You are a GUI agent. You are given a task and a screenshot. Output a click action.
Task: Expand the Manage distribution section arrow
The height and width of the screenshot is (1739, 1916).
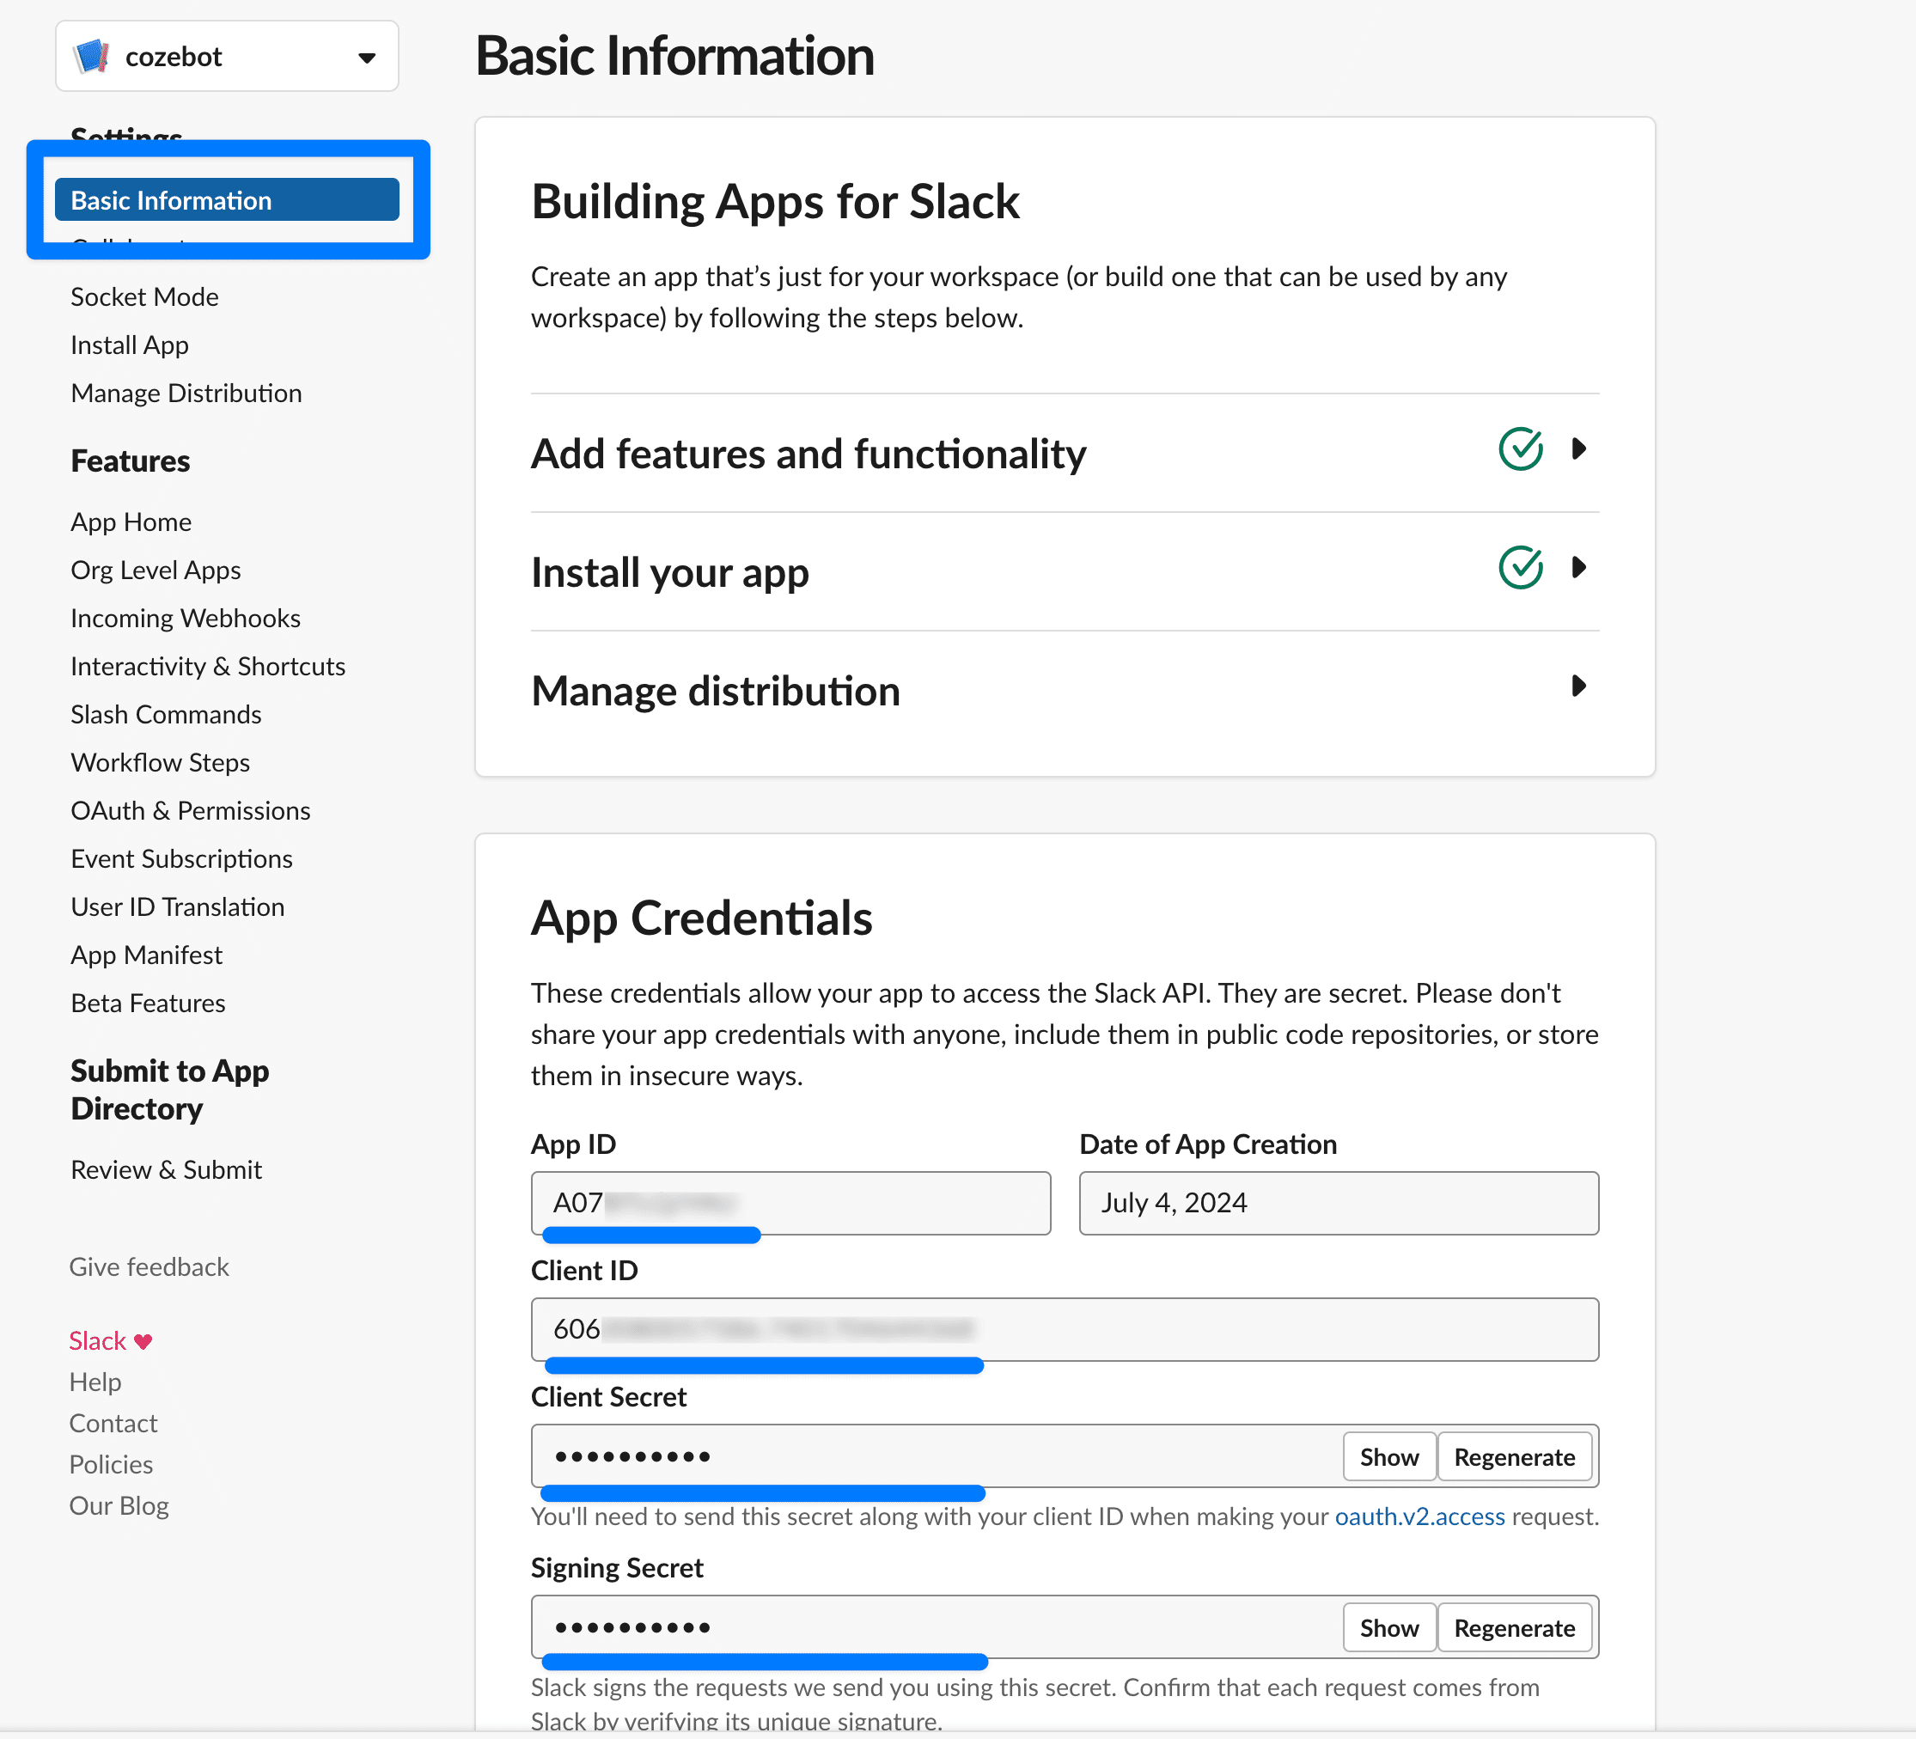1578,686
